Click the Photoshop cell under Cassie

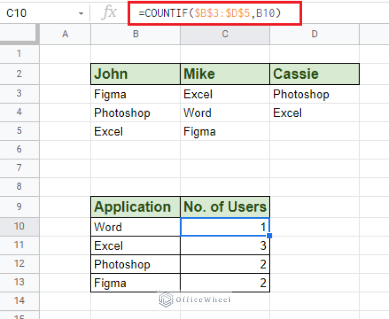point(314,94)
